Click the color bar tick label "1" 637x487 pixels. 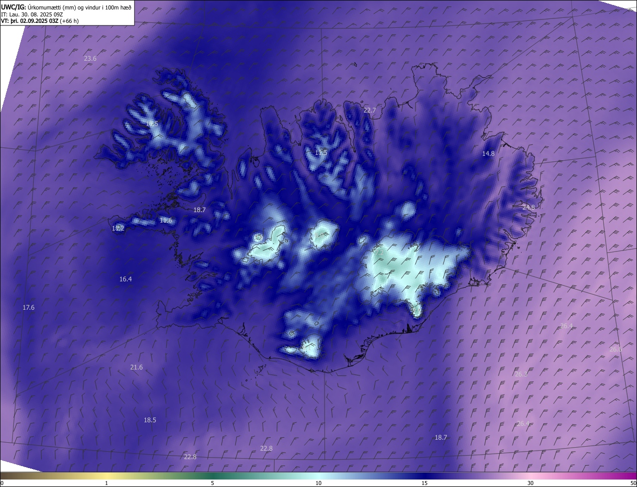coord(106,483)
